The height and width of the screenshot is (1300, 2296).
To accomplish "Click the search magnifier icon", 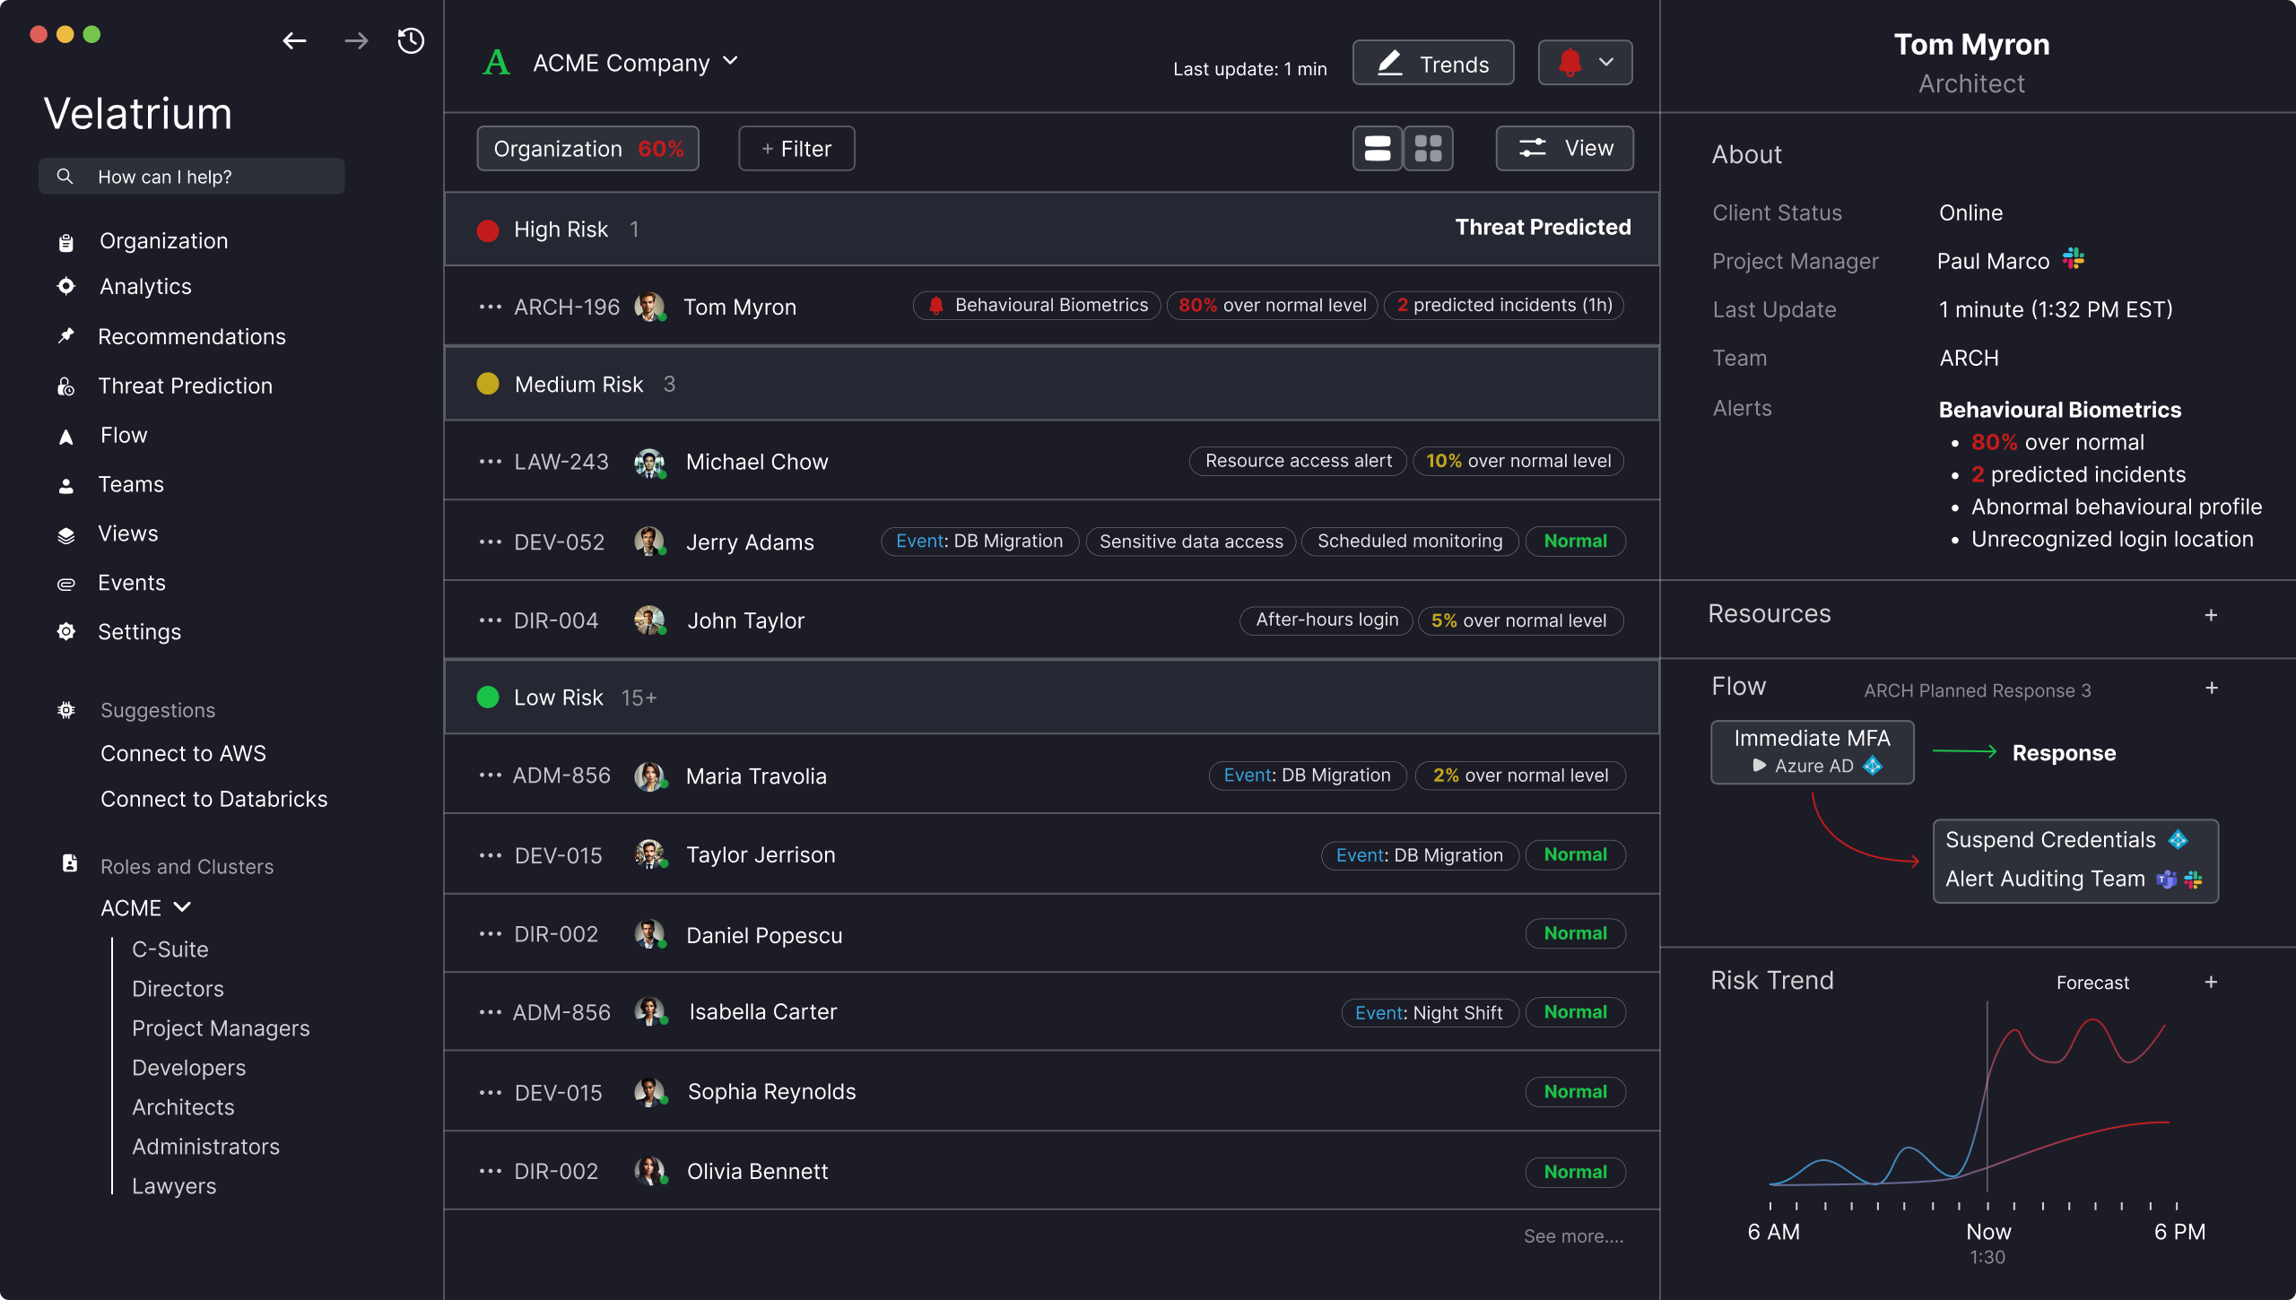I will click(65, 177).
